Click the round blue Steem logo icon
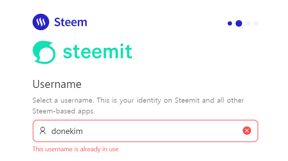 click(x=41, y=22)
